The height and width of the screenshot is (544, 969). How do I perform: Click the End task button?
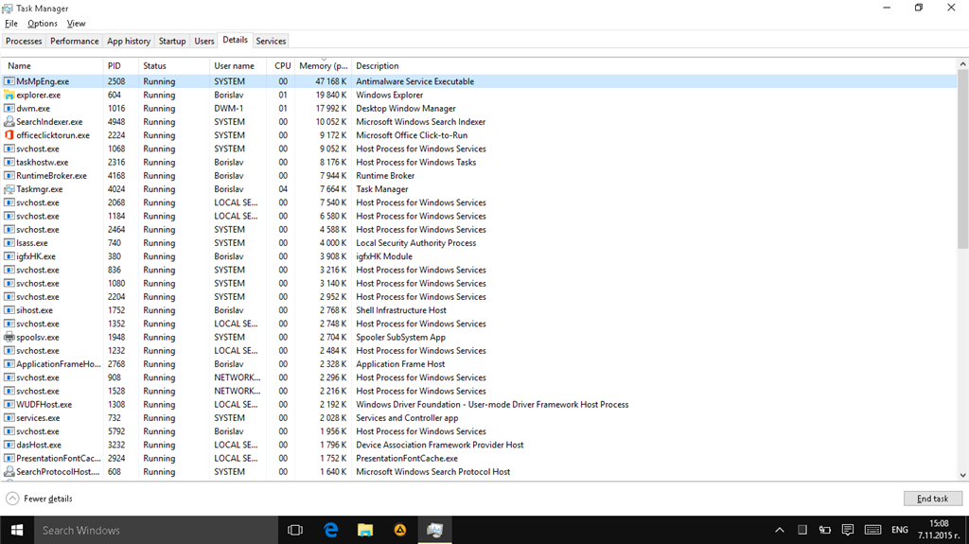point(932,499)
